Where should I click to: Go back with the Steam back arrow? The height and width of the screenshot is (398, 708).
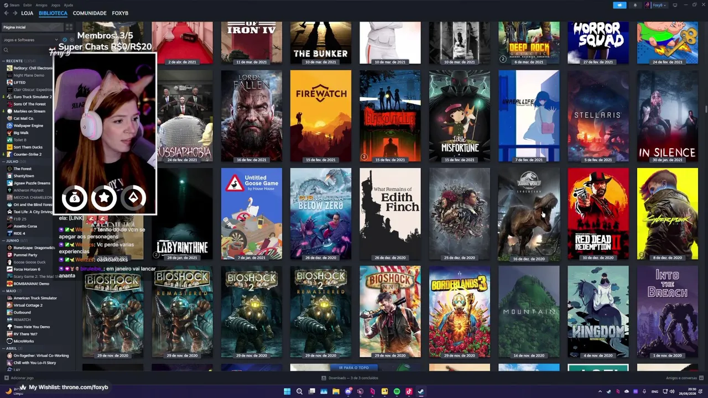[x=7, y=13]
